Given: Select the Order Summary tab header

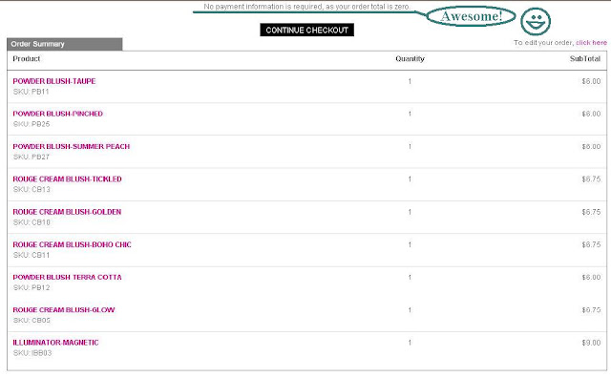Looking at the screenshot, I should [x=65, y=44].
